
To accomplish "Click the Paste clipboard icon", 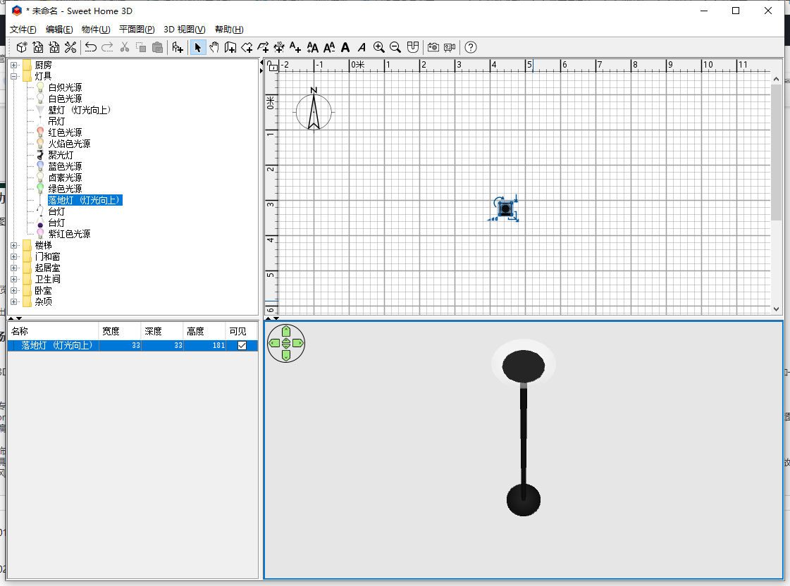I will pos(158,47).
